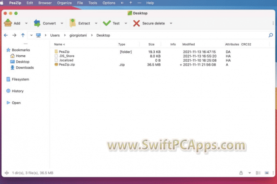This screenshot has height=184, width=277.
Task: Click the Sort by Info column header
Action: [173, 44]
